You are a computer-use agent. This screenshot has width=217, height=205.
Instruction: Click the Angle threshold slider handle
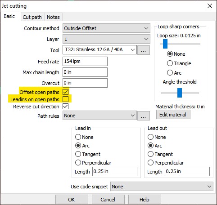click(x=180, y=93)
